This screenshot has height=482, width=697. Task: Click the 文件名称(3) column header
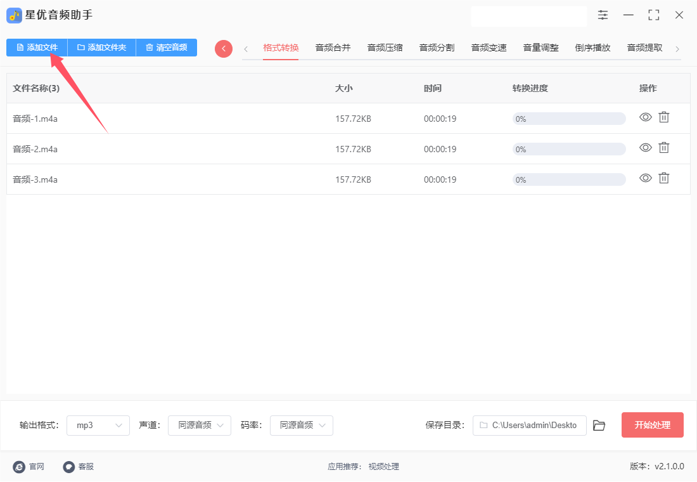pos(36,88)
